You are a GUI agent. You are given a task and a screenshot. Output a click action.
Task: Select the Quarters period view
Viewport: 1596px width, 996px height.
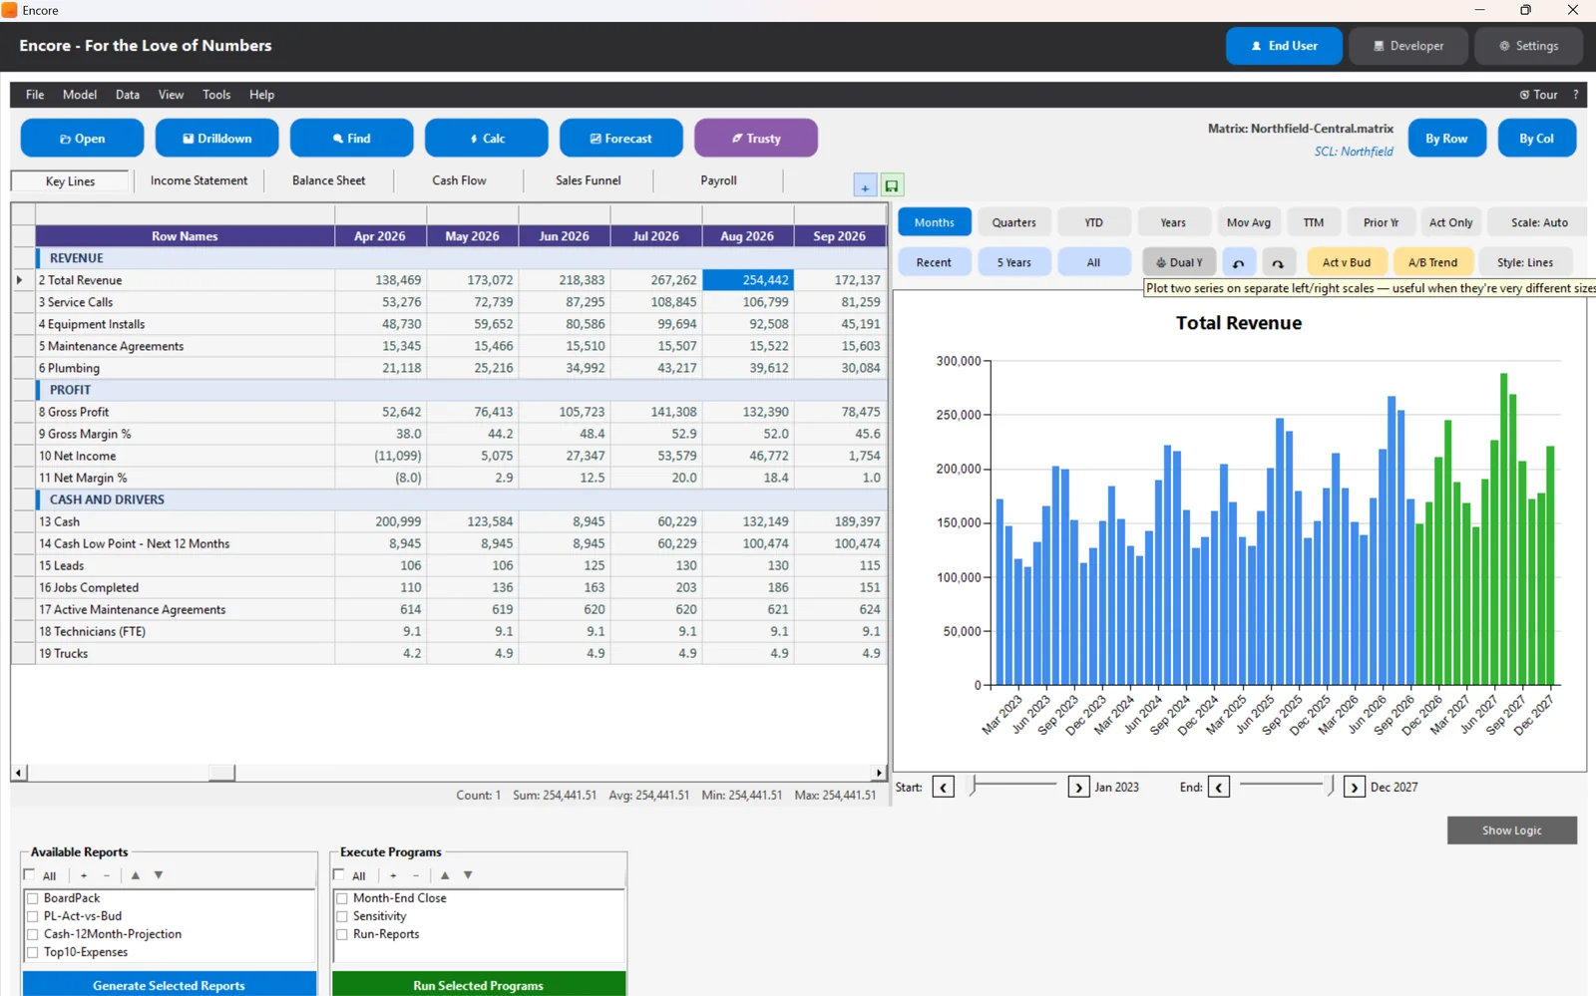click(x=1014, y=222)
